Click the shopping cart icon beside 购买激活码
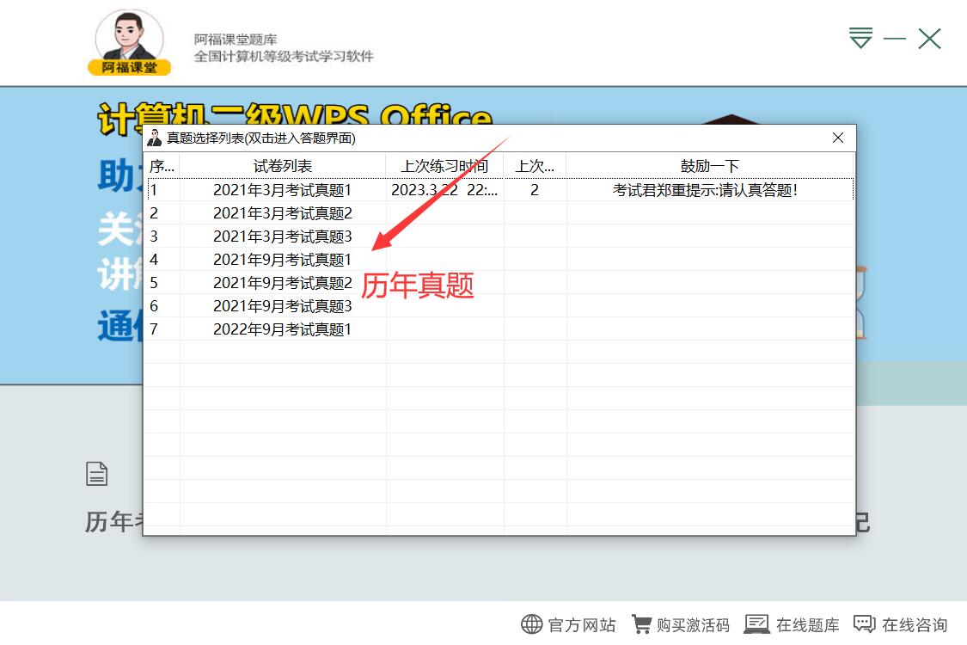 click(x=643, y=623)
